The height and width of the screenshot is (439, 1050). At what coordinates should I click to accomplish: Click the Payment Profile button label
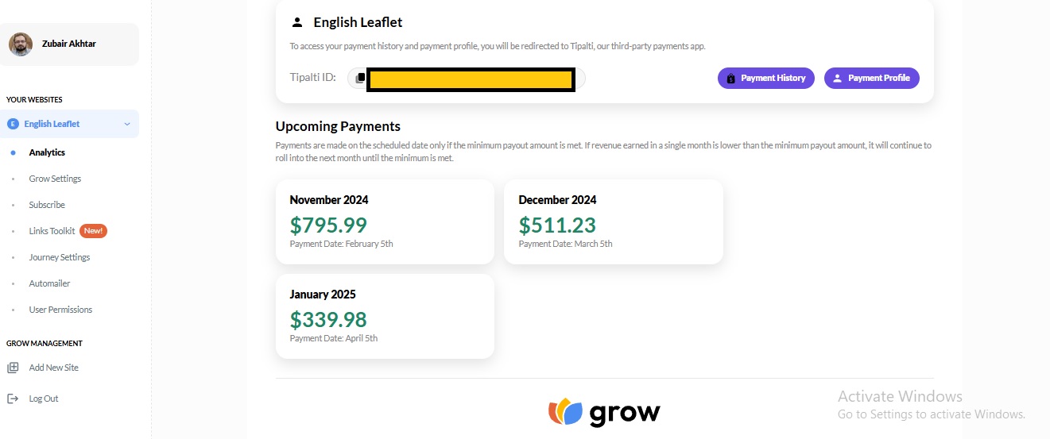(x=879, y=79)
